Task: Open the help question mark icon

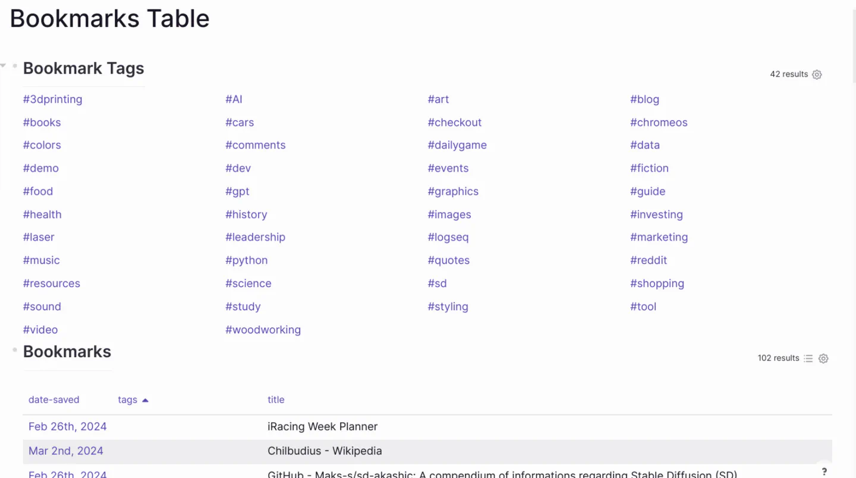Action: pos(824,471)
